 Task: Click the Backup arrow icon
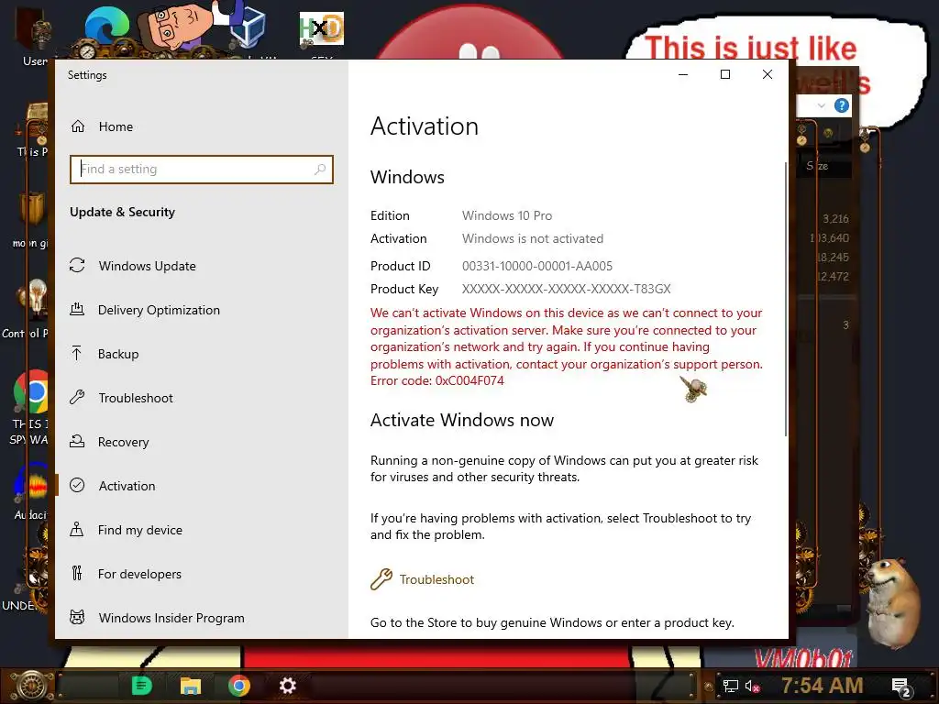point(77,353)
